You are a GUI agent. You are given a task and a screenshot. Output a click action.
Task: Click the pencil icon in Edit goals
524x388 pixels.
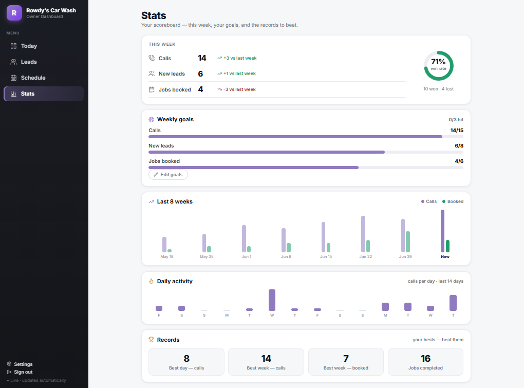[x=156, y=174]
